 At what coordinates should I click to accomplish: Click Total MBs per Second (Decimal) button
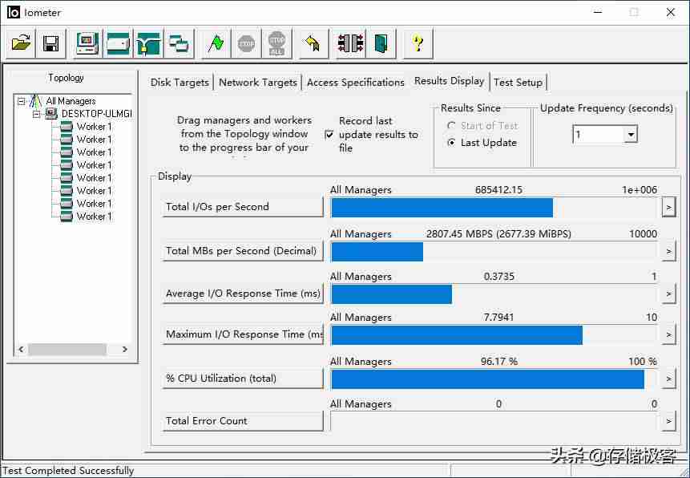243,251
